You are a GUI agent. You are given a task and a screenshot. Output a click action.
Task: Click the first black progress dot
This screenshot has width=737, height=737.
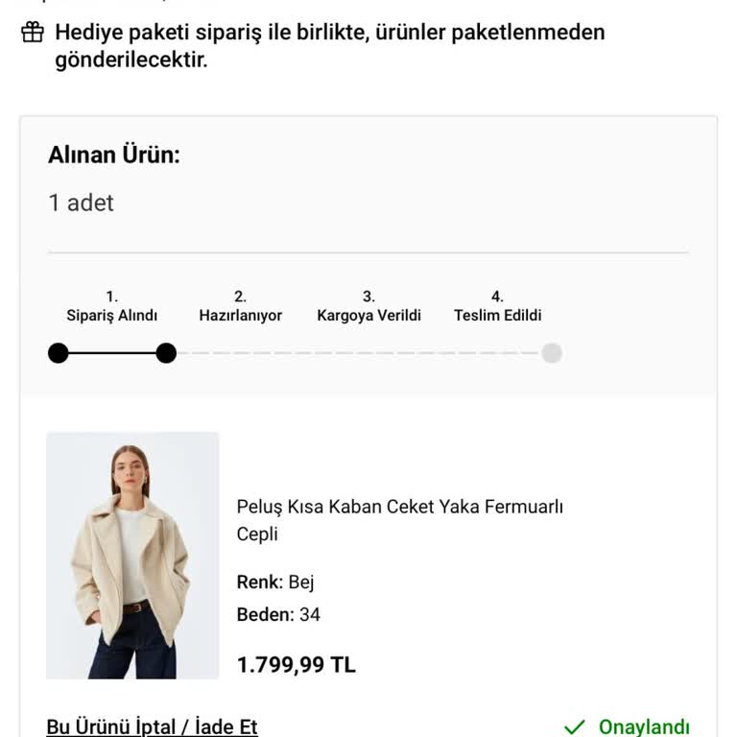[x=59, y=353]
